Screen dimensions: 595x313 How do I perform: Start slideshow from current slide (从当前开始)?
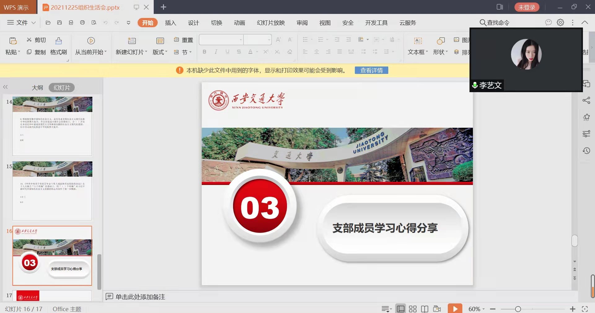point(91,41)
